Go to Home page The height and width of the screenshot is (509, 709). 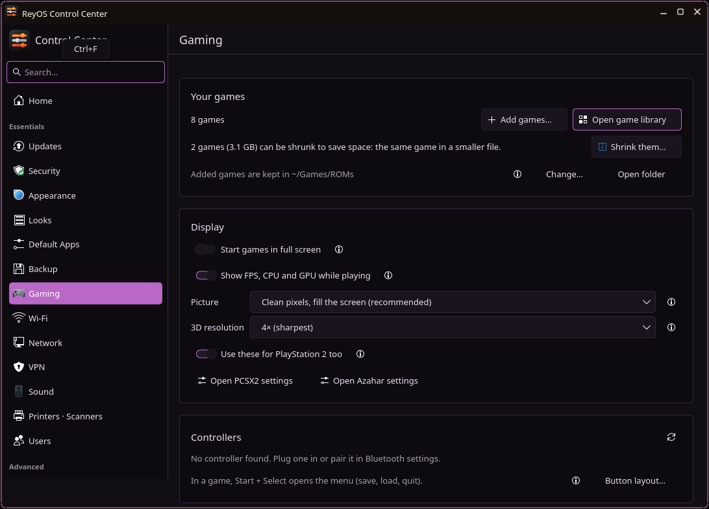(86, 101)
